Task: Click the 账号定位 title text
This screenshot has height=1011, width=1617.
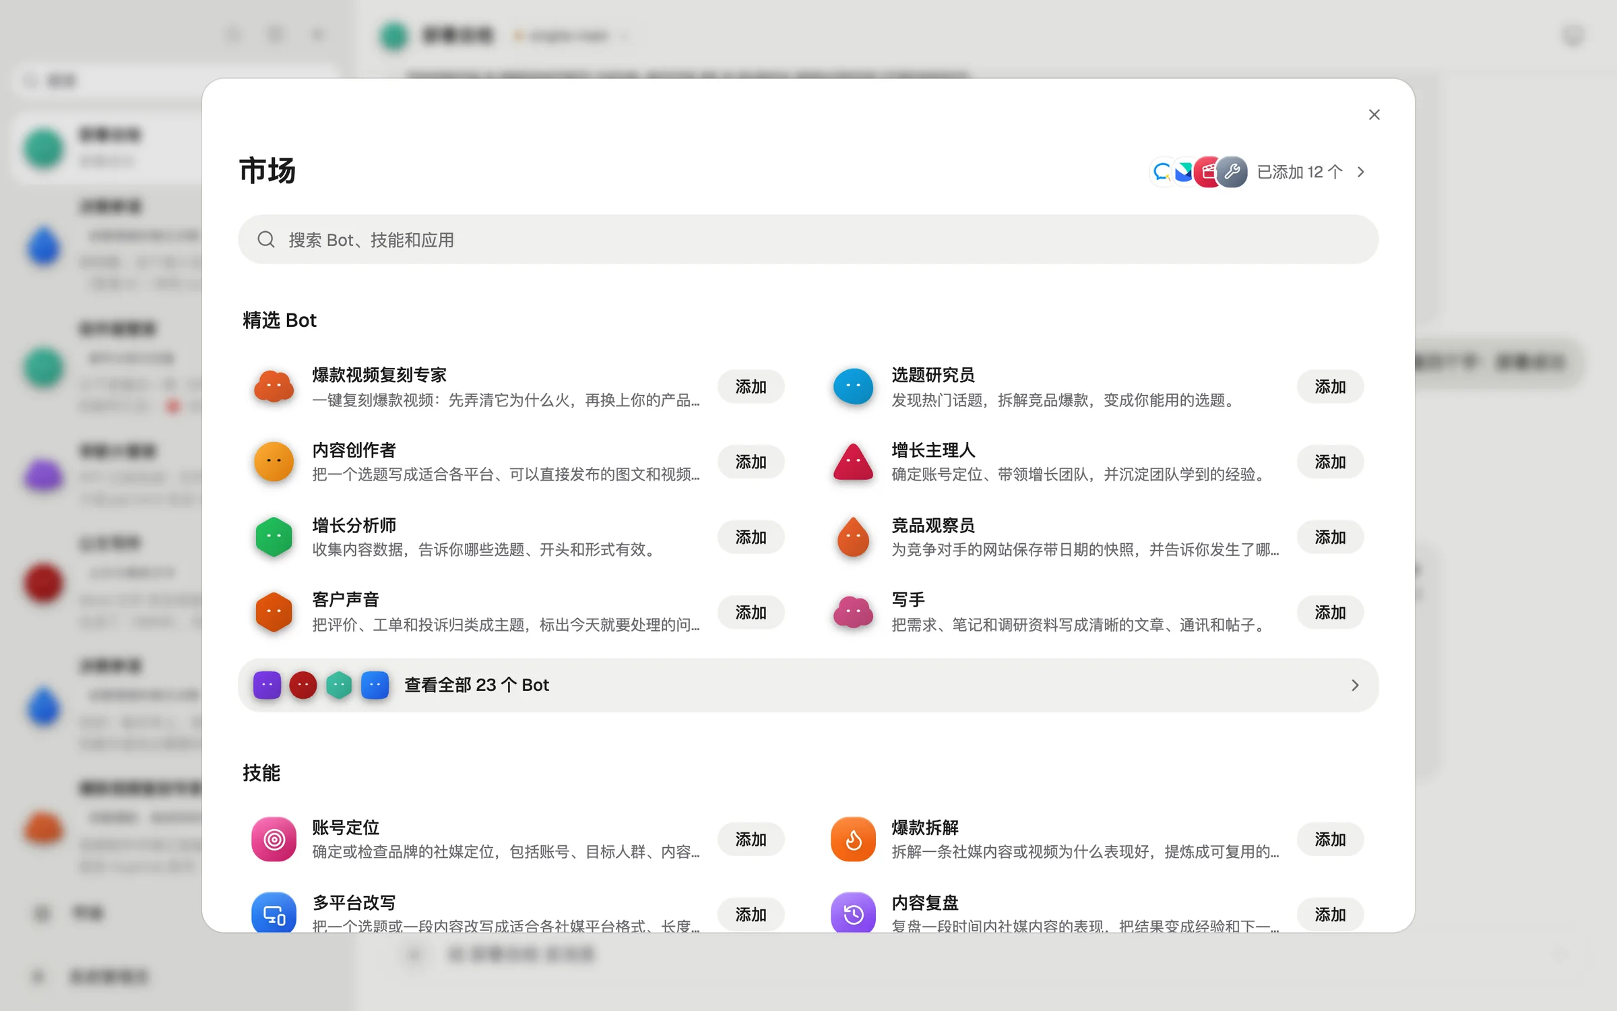Action: (x=346, y=827)
